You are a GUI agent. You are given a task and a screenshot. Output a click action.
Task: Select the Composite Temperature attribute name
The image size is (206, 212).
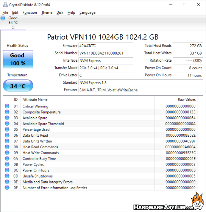point(42,112)
